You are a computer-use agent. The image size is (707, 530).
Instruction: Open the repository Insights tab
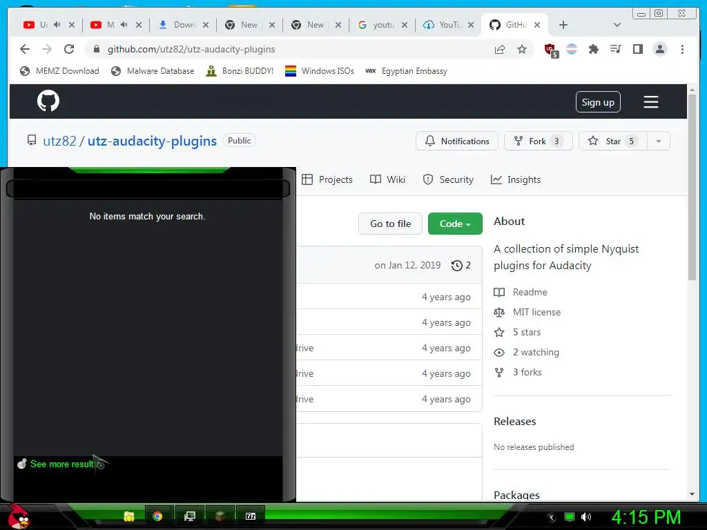(516, 179)
